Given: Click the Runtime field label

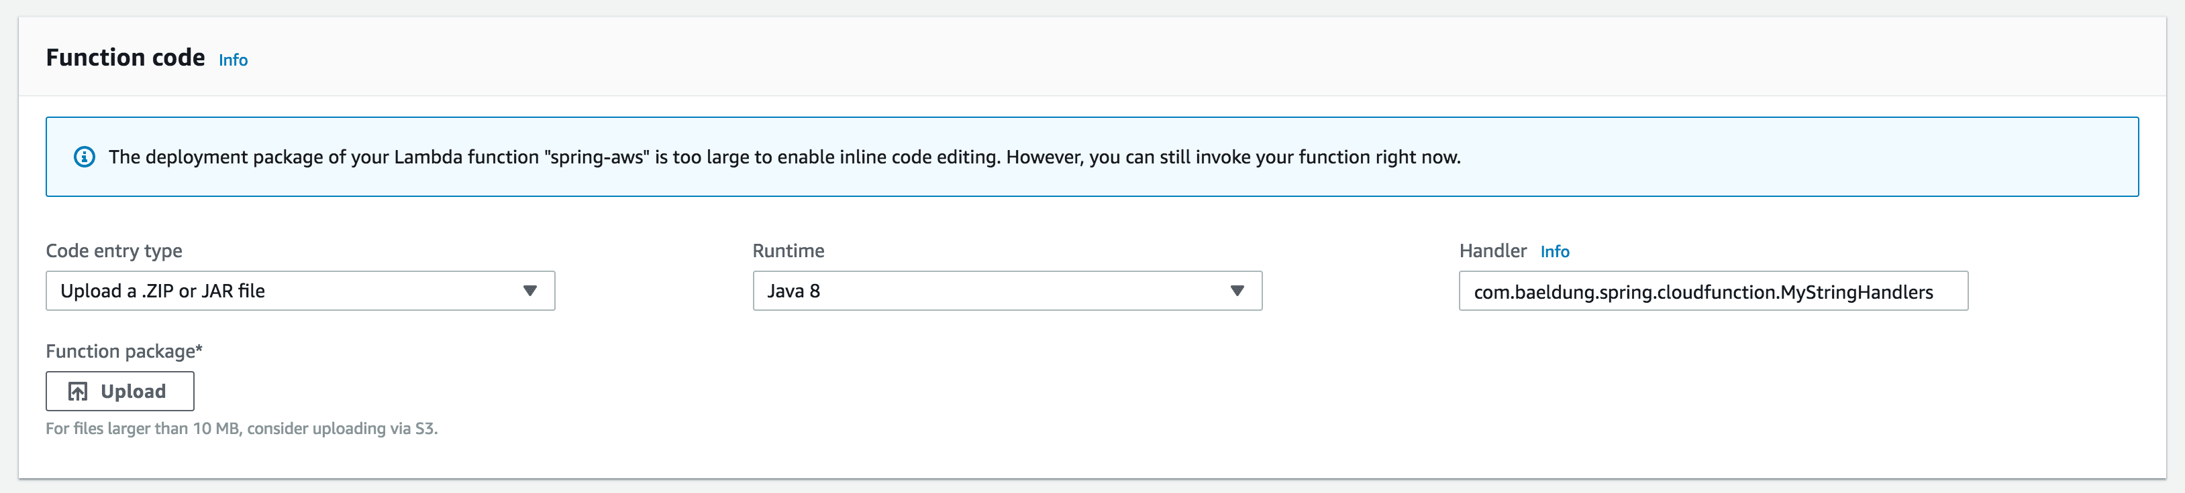Looking at the screenshot, I should pos(788,251).
